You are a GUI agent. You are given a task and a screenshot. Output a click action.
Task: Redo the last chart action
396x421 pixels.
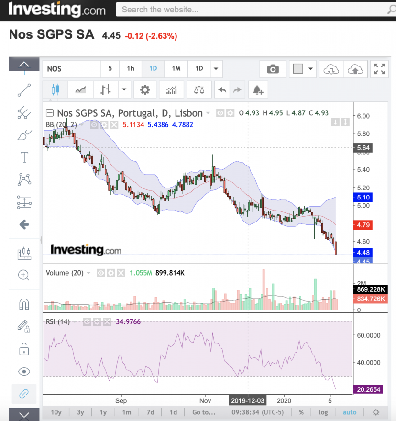point(237,89)
